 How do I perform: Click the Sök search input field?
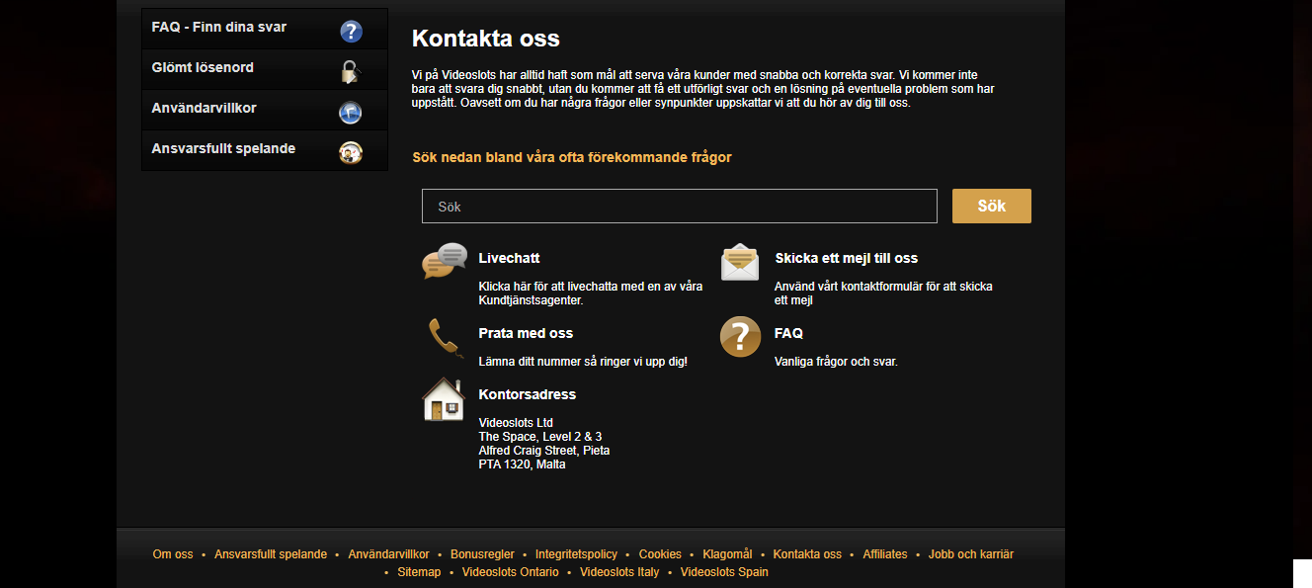pyautogui.click(x=680, y=207)
